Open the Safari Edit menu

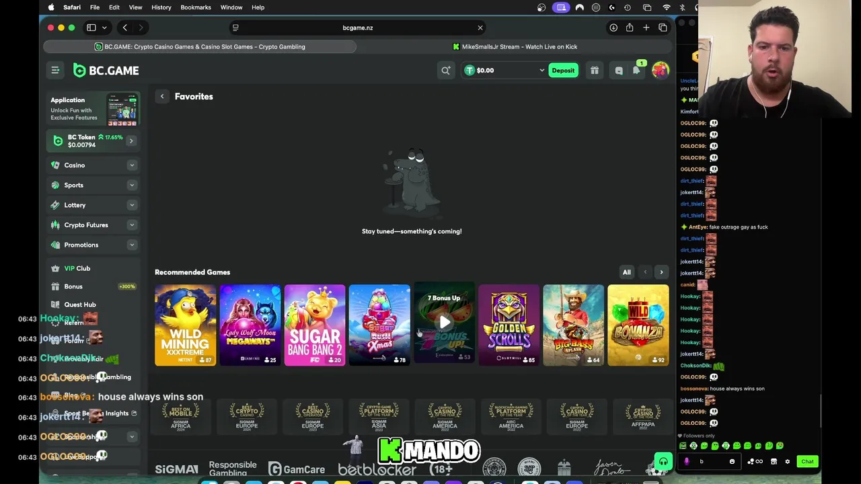click(x=114, y=7)
